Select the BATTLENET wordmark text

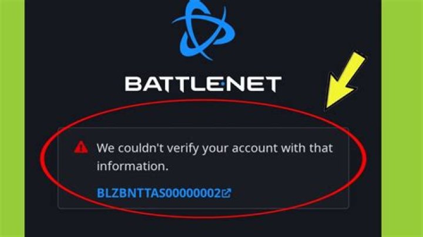coord(203,84)
